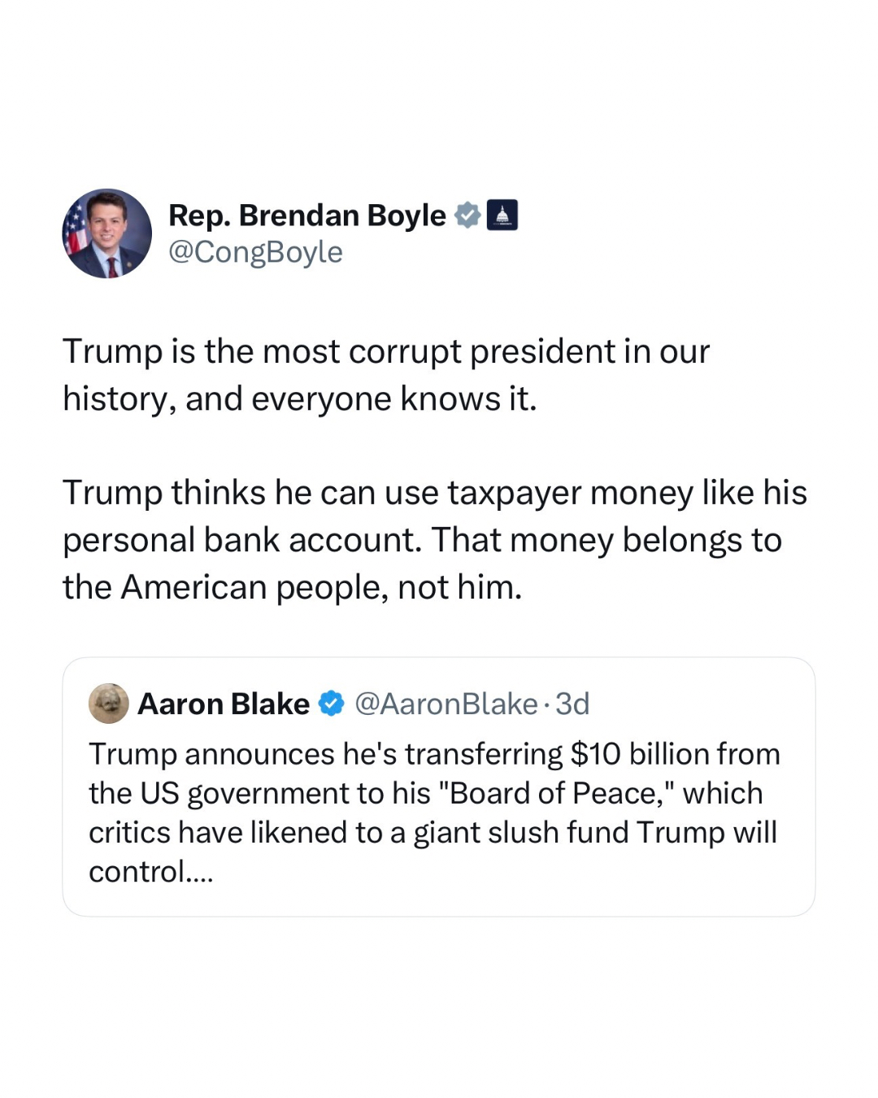
Task: Expand the truncated text at 'control....'
Action: [x=150, y=872]
